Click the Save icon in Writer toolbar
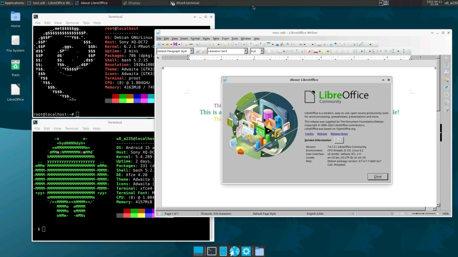Image resolution: width=458 pixels, height=257 pixels. [x=174, y=44]
